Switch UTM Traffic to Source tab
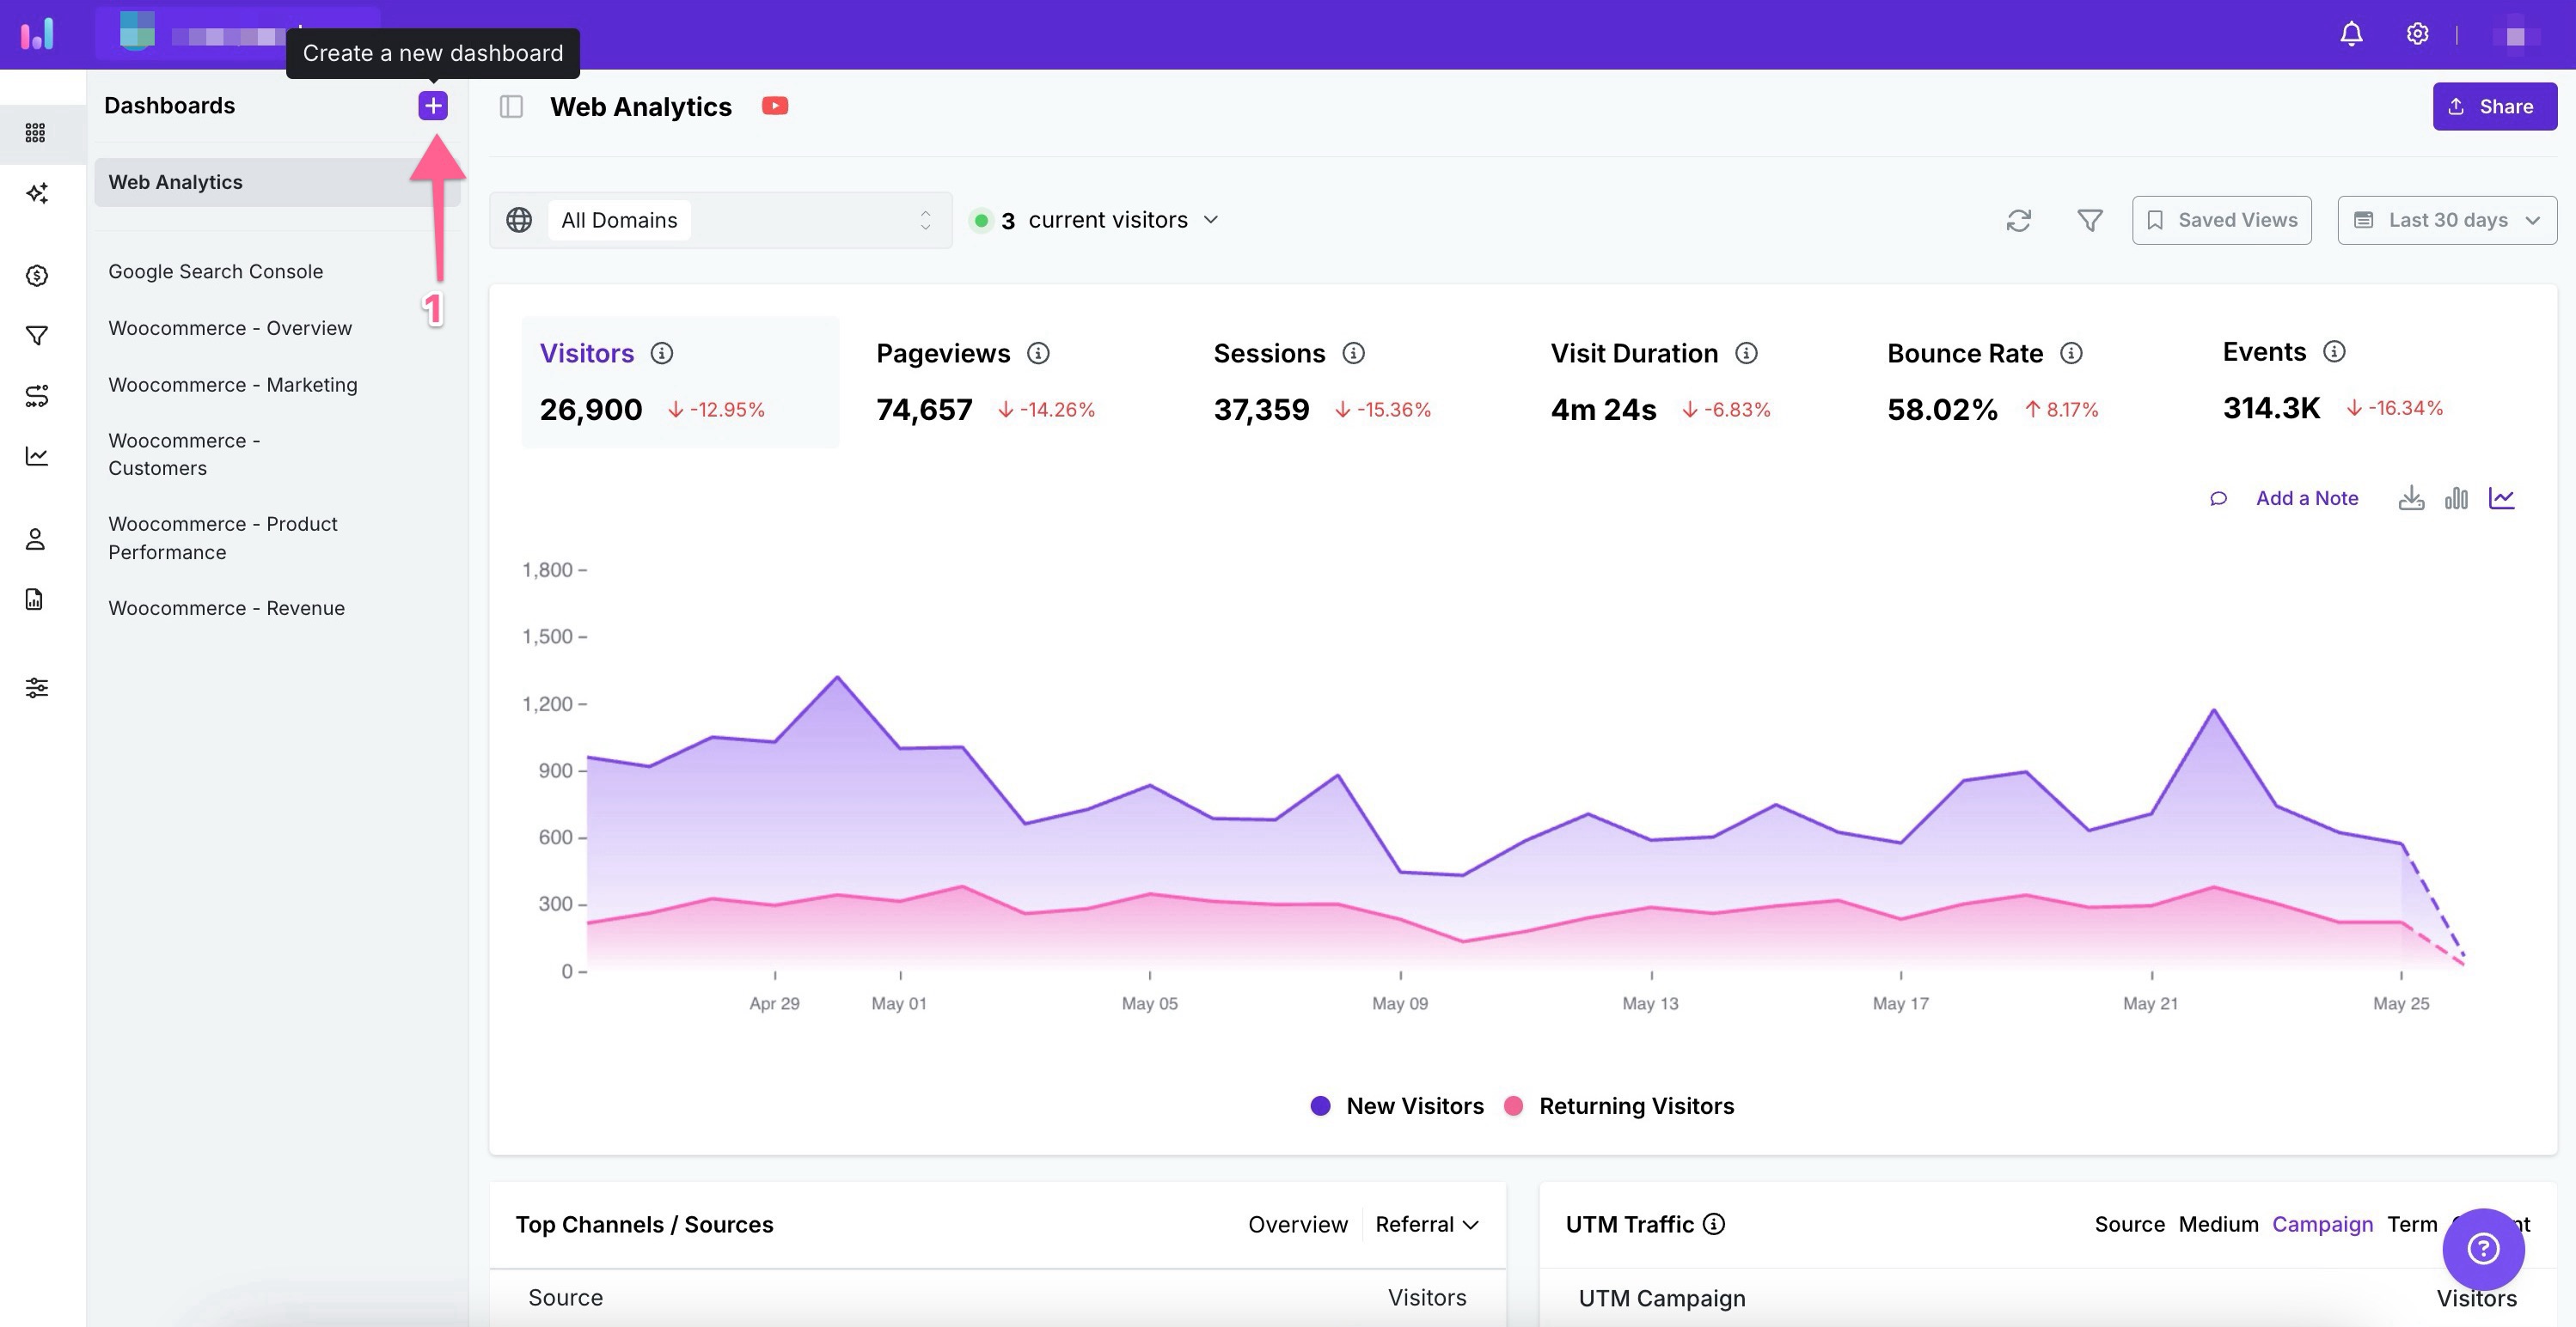This screenshot has height=1327, width=2576. (2130, 1223)
